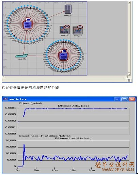Click the node_42 application definition icon
This screenshot has height=176, width=138.
tap(65, 30)
